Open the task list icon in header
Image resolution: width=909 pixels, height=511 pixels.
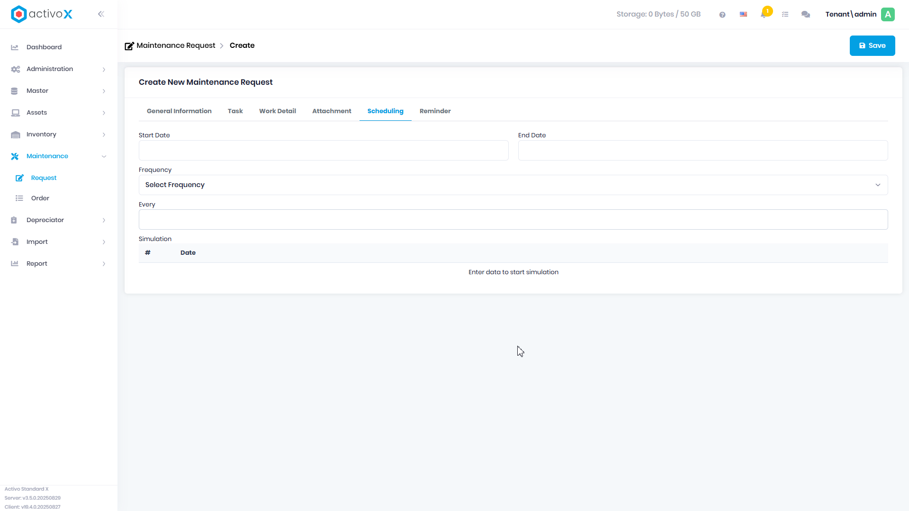pos(785,15)
